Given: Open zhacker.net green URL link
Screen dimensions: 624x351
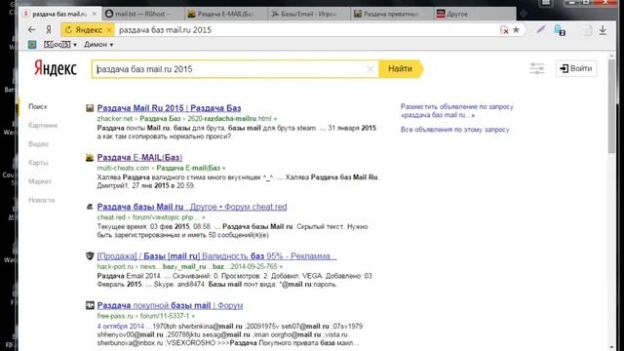Looking at the screenshot, I should coord(184,119).
